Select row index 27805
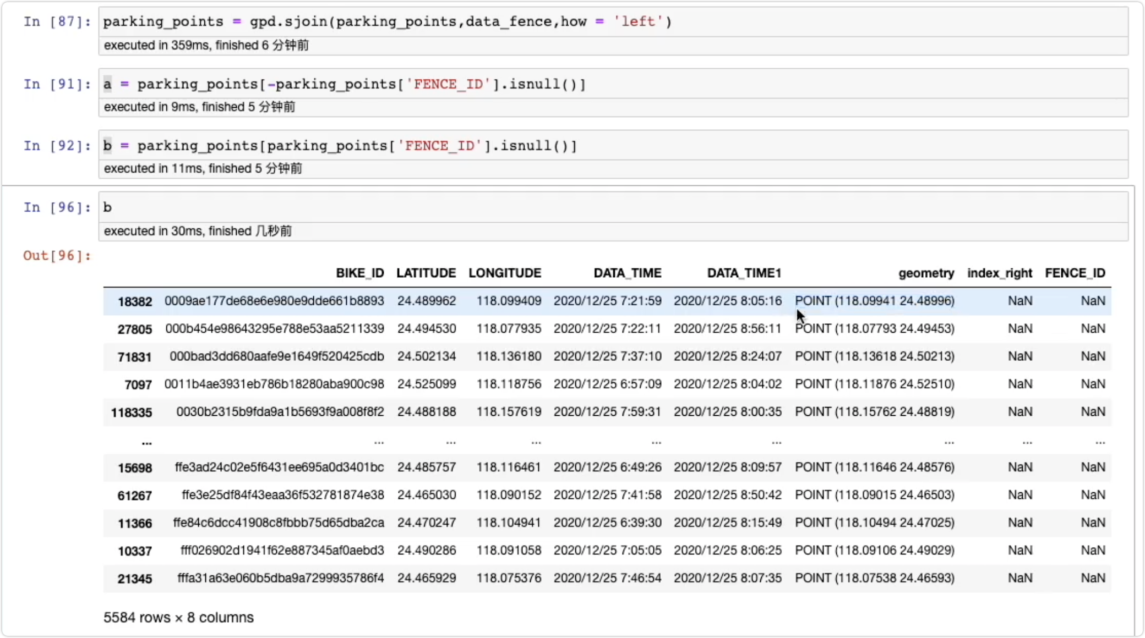The height and width of the screenshot is (638, 1145). [135, 329]
